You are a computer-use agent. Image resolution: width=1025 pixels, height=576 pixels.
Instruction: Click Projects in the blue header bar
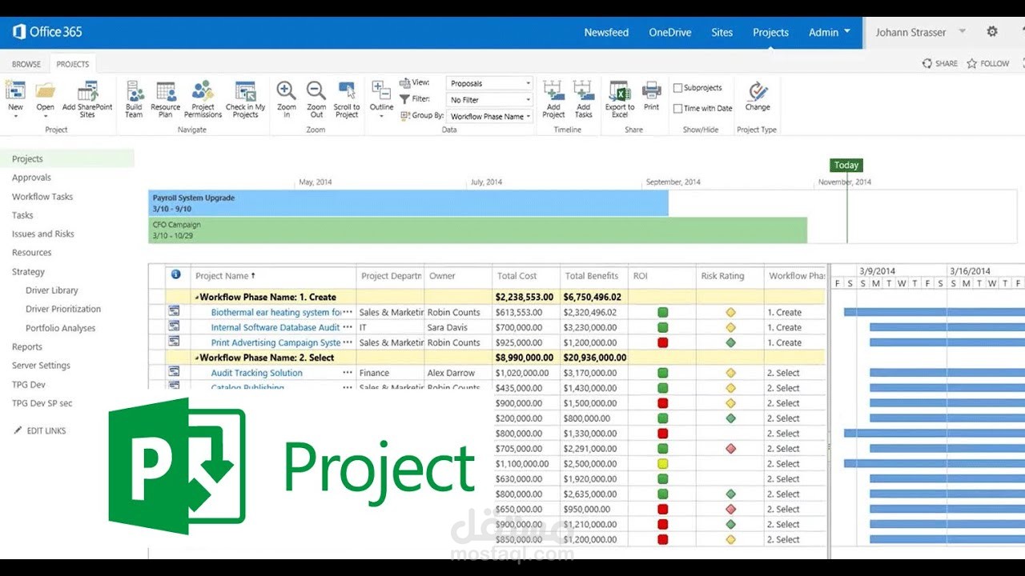[x=770, y=33]
